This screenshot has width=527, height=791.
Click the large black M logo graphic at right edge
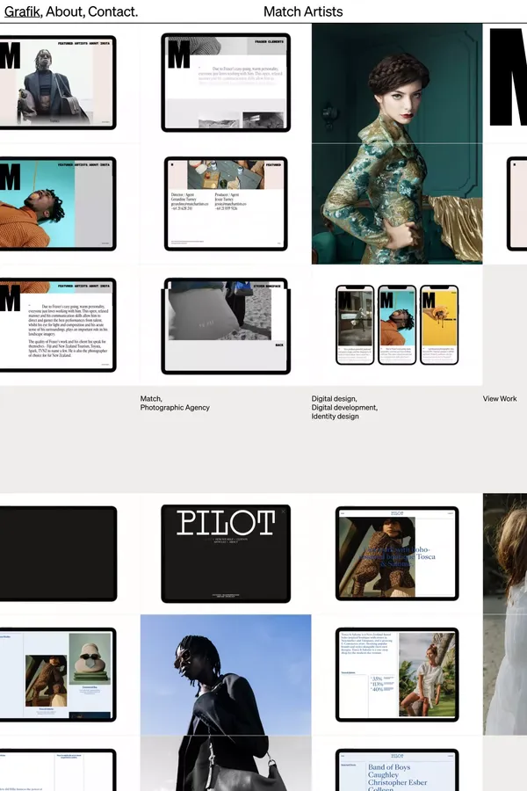pyautogui.click(x=509, y=76)
